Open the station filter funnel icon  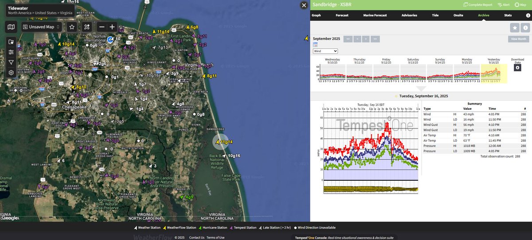point(11,62)
